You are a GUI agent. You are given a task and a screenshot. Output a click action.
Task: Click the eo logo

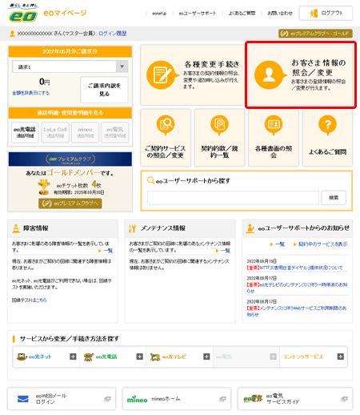pyautogui.click(x=23, y=14)
